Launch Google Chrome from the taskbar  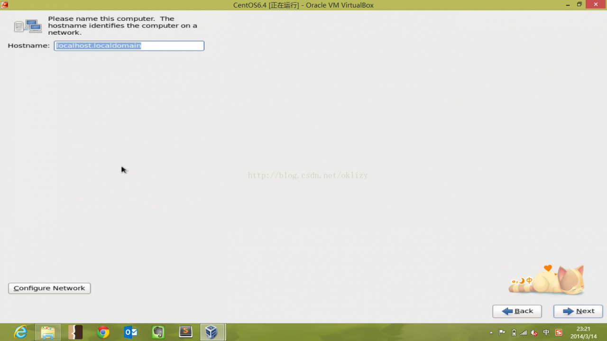[x=103, y=332]
